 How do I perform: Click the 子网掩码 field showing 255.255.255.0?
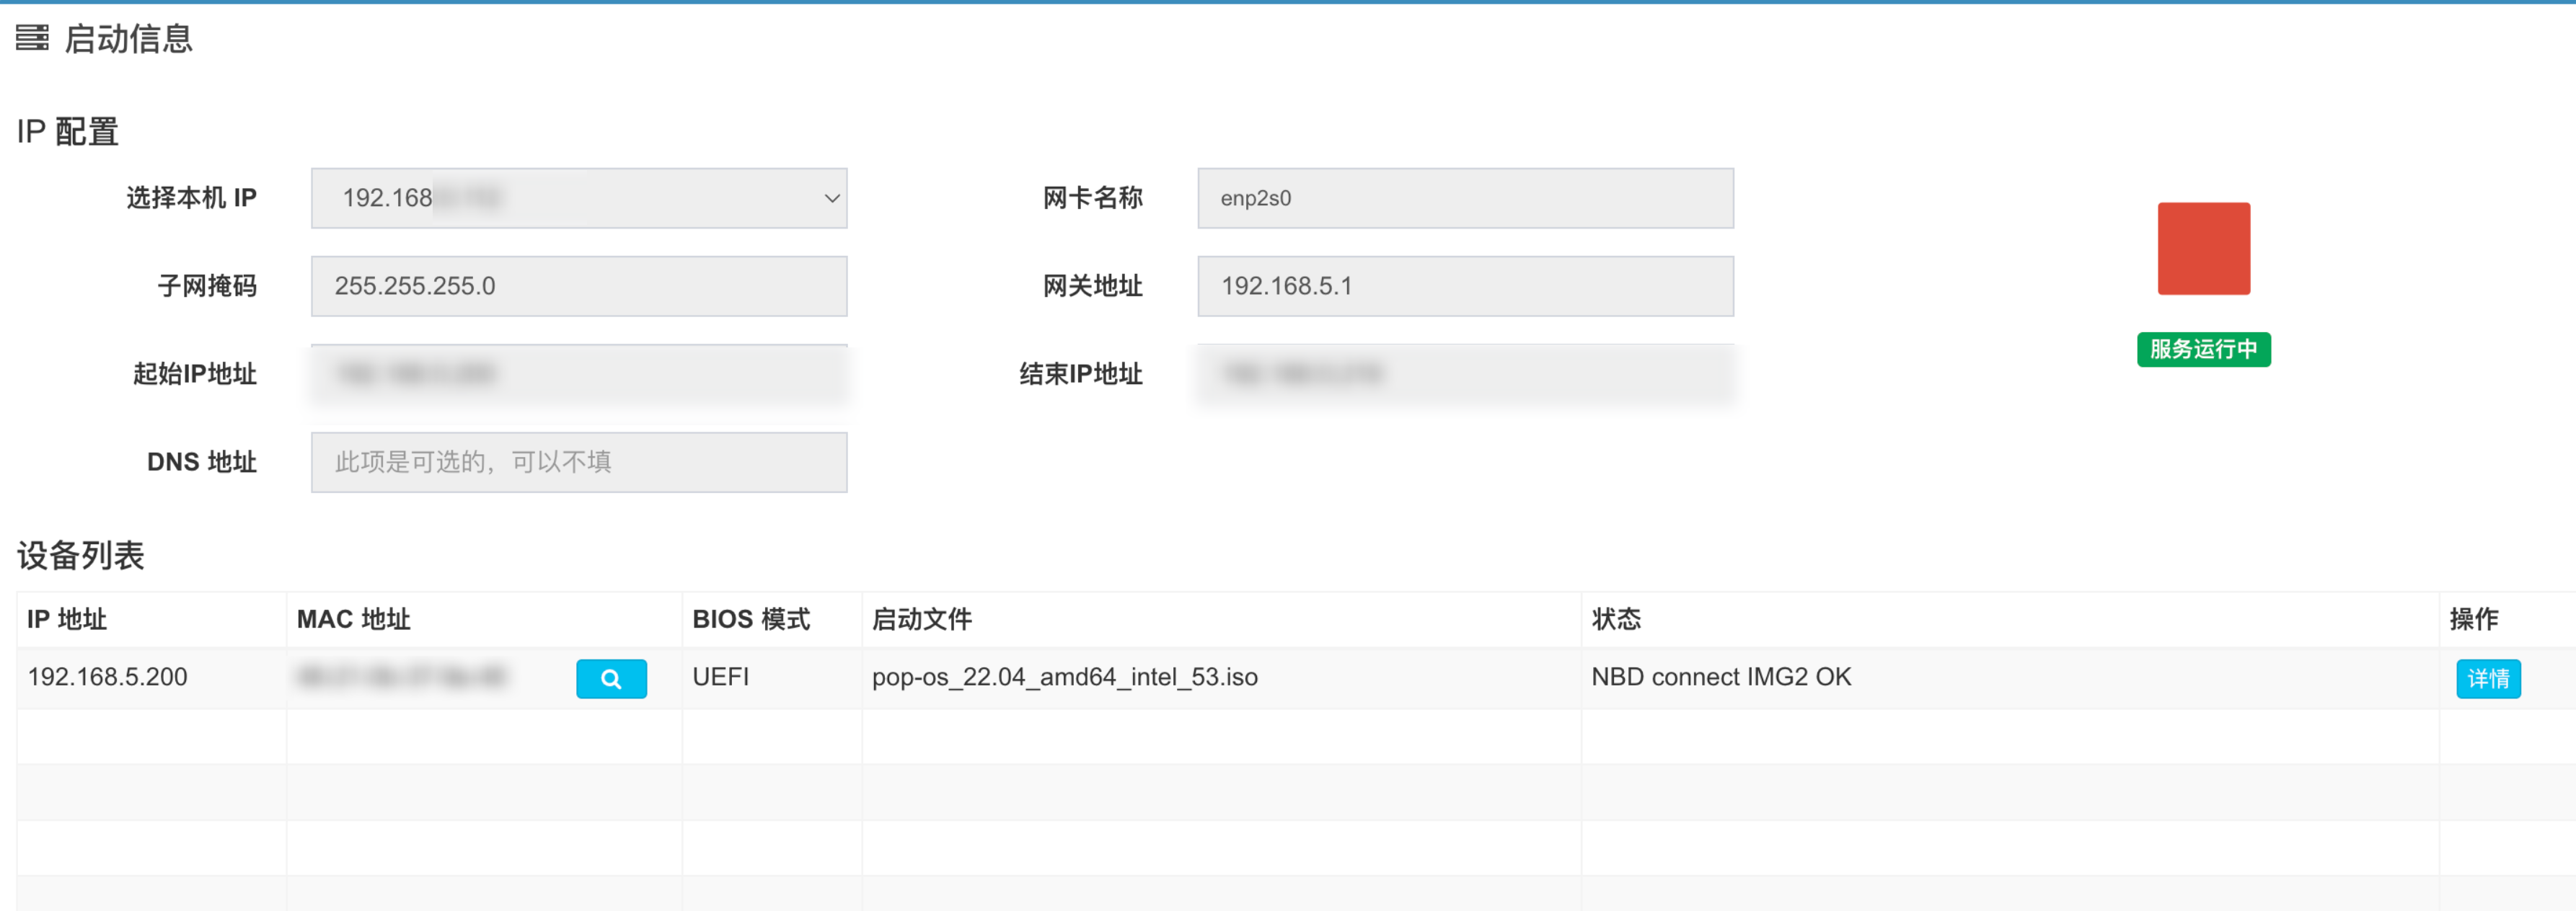click(x=578, y=285)
